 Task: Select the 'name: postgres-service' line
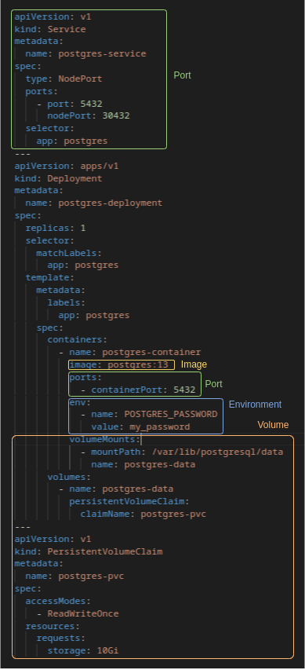coord(85,54)
